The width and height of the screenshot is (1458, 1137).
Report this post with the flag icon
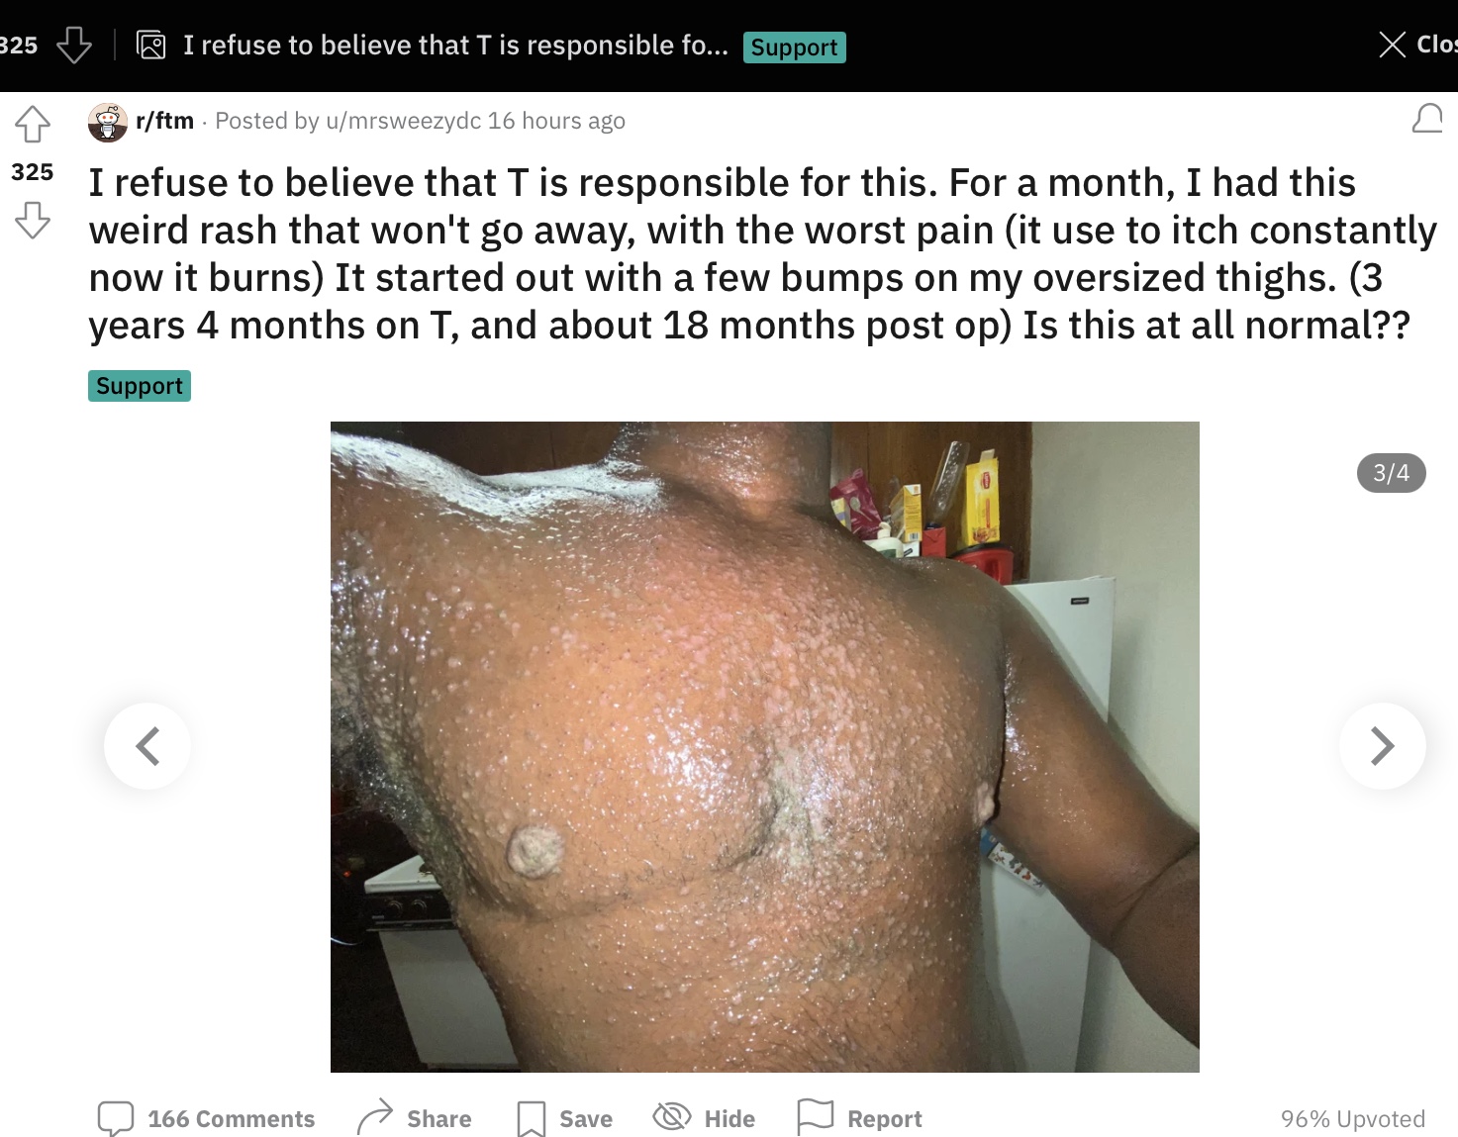859,1118
